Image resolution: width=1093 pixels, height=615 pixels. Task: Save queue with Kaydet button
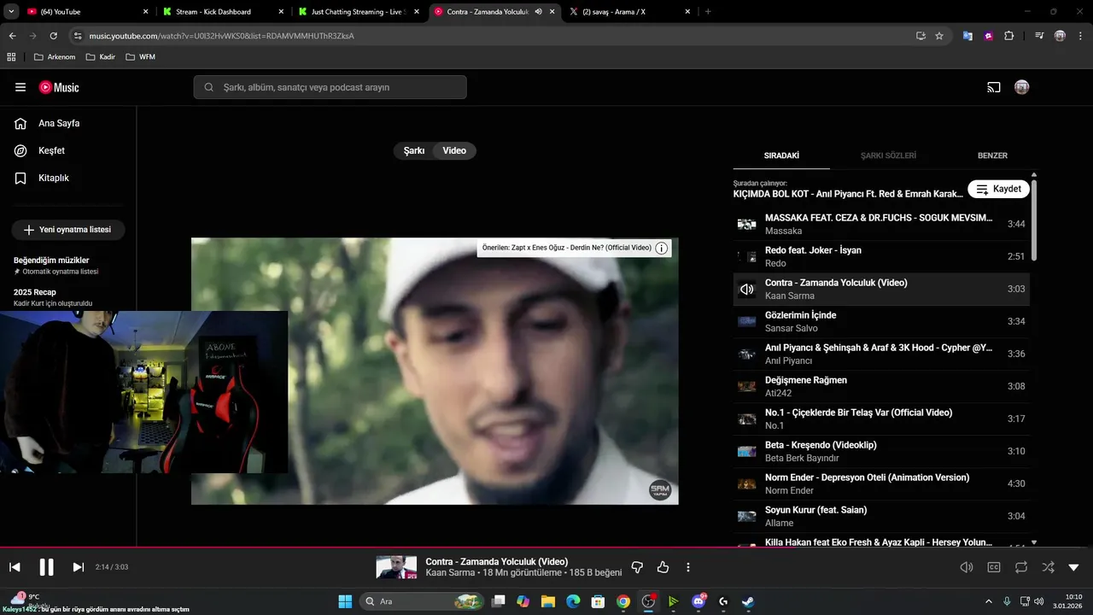[x=998, y=189]
